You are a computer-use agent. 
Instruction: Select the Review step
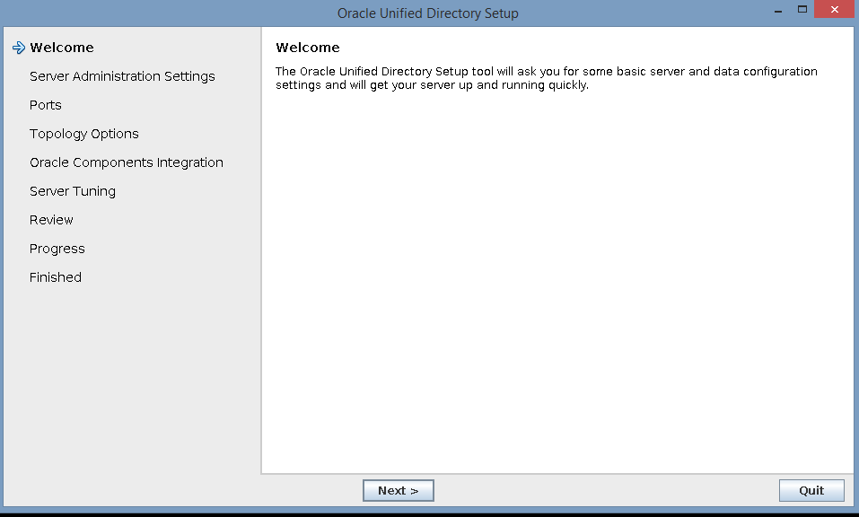click(x=51, y=220)
